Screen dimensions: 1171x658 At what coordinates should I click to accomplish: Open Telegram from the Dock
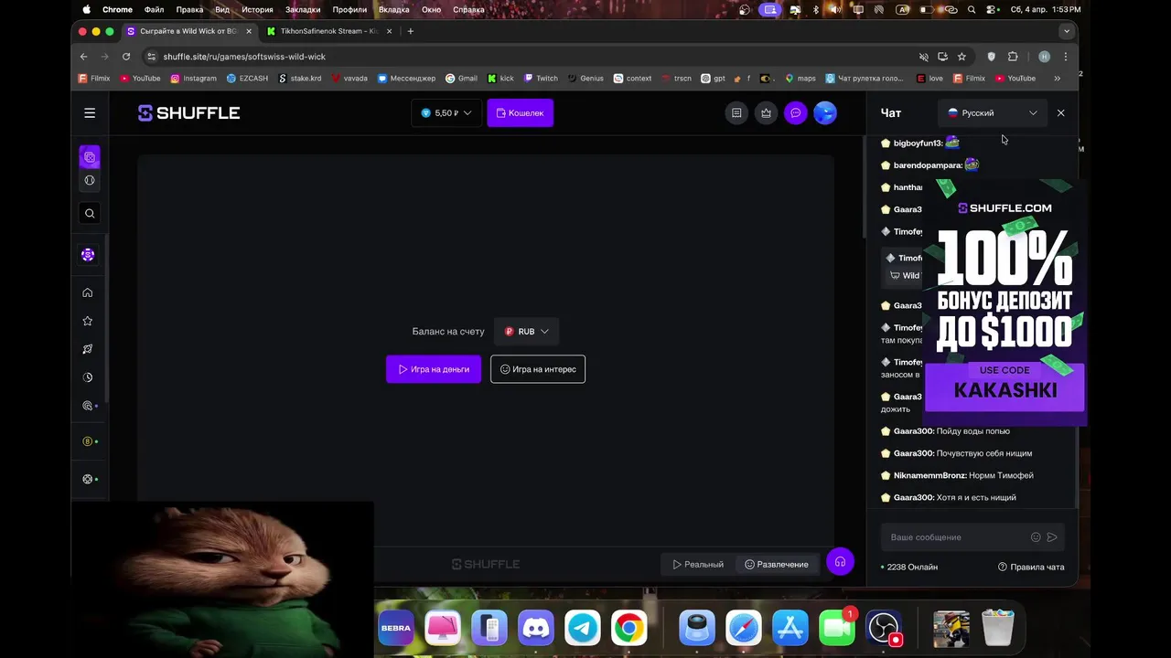(x=583, y=628)
